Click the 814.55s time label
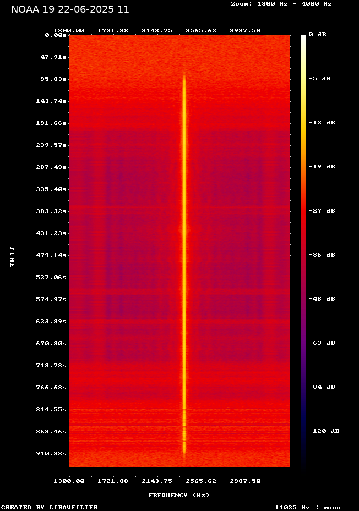This screenshot has width=359, height=511. point(51,409)
